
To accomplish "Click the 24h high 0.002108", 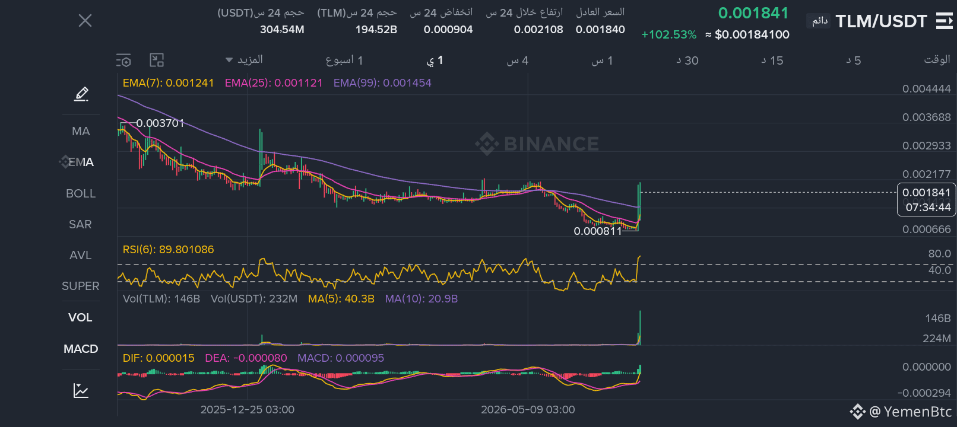I will (x=538, y=30).
